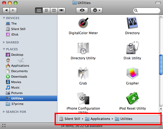163x129 pixels.
Task: Open the Directory application icon
Action: click(132, 23)
